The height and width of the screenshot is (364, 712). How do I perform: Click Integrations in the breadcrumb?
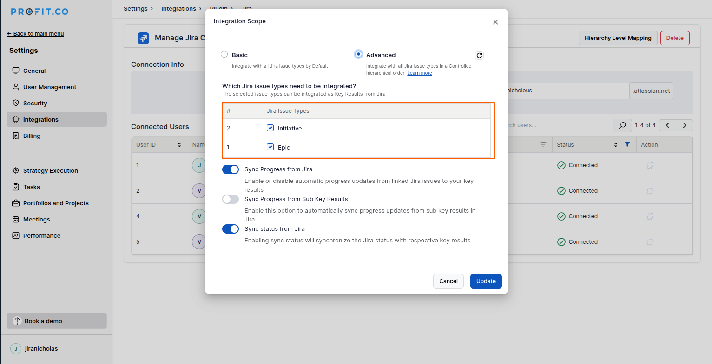click(x=178, y=8)
